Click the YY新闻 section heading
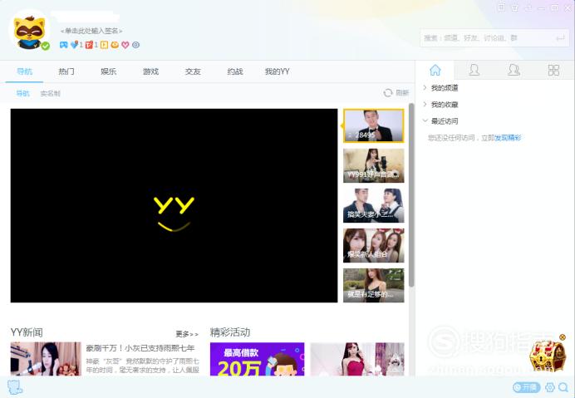Screen dimensions: 575x398 tap(27, 332)
